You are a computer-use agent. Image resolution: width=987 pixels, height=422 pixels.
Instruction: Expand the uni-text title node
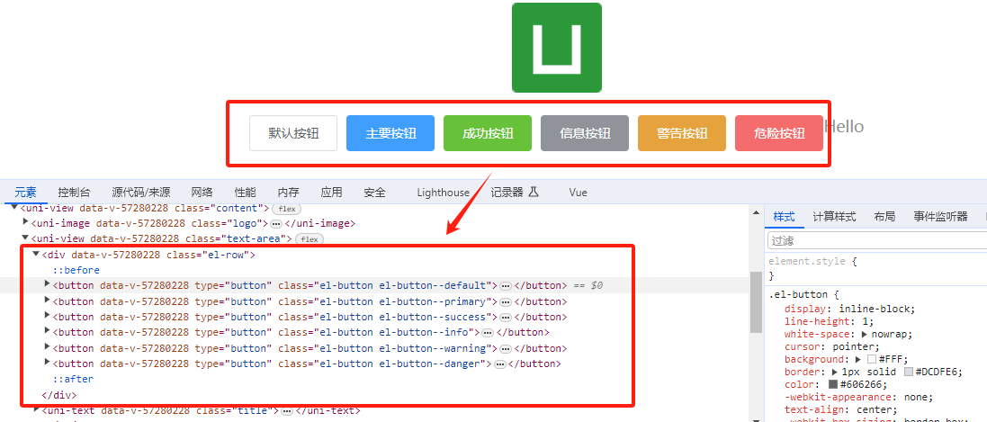(37, 409)
